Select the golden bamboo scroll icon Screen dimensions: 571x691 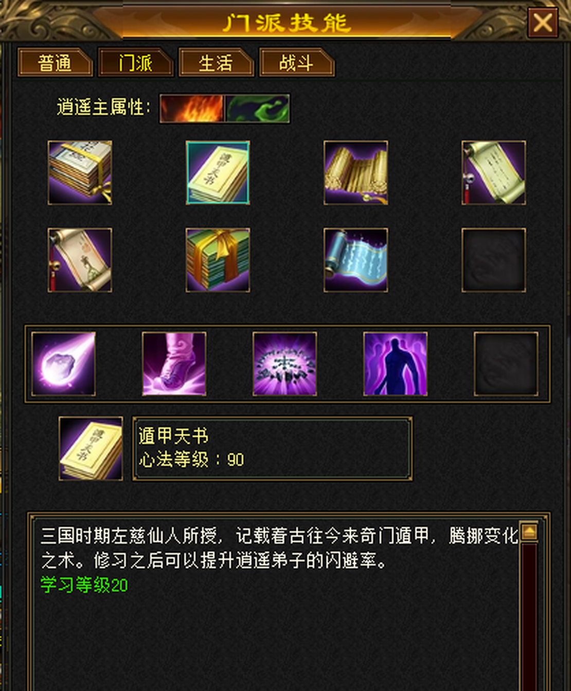355,173
